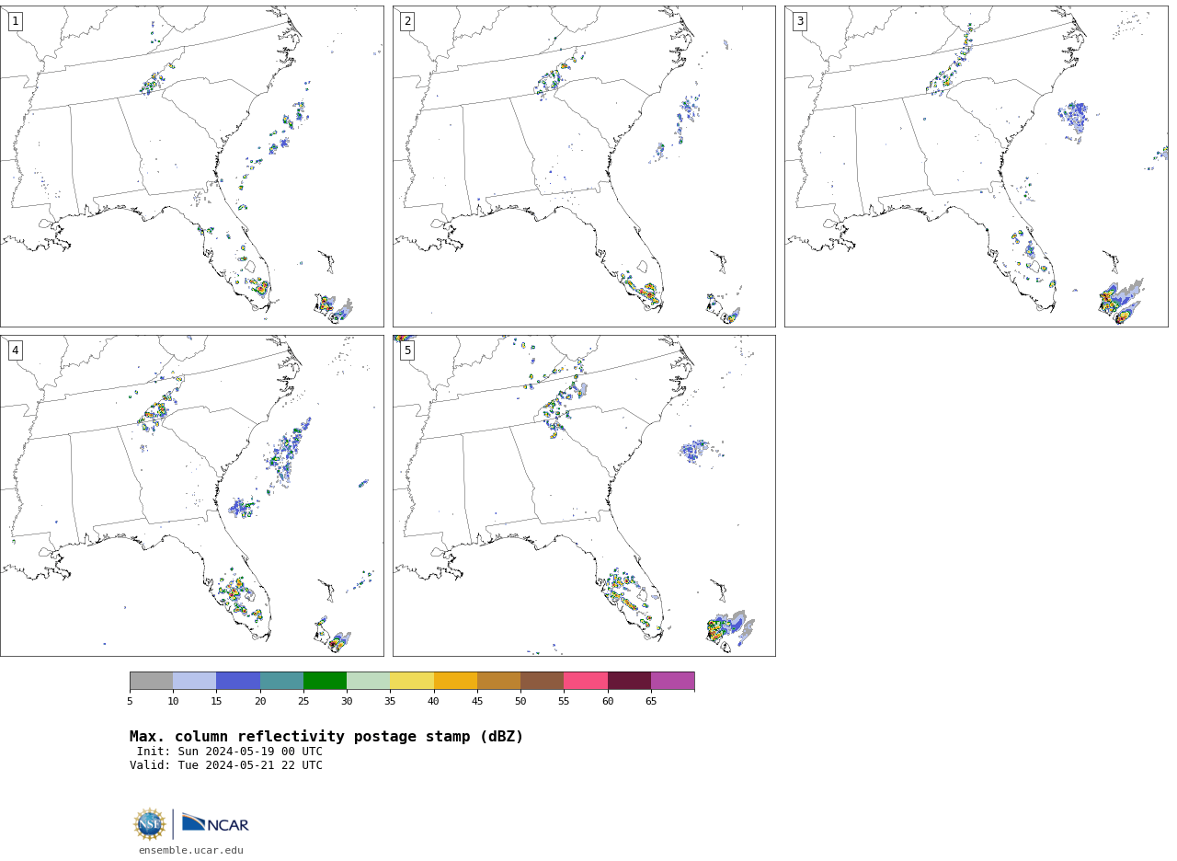Click the colorbar tick label 5
The image size is (1177, 861).
tap(130, 702)
